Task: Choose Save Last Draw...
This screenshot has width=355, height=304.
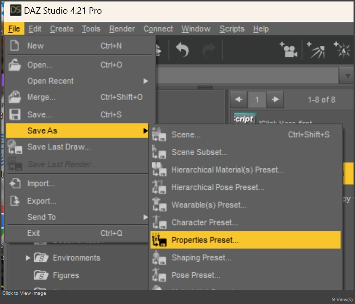Action: pyautogui.click(x=77, y=147)
